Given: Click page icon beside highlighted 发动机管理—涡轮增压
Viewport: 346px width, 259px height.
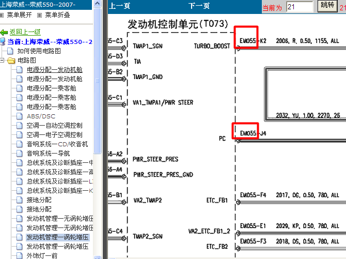Looking at the screenshot, I should (20, 237).
